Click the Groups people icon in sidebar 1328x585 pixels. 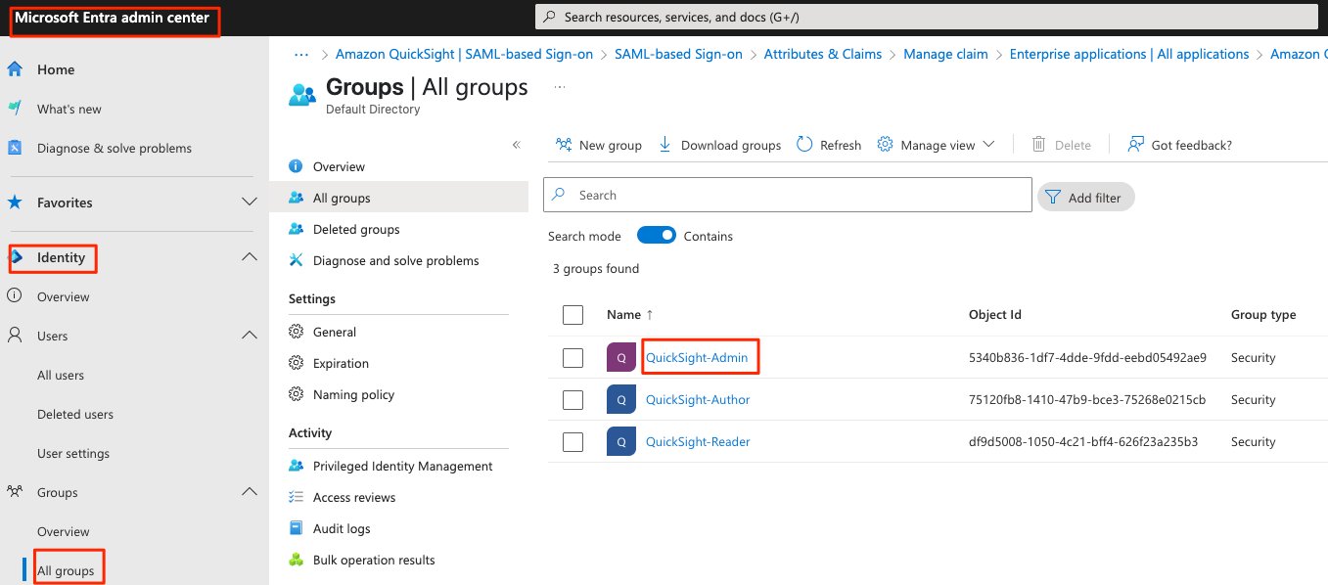pyautogui.click(x=15, y=492)
